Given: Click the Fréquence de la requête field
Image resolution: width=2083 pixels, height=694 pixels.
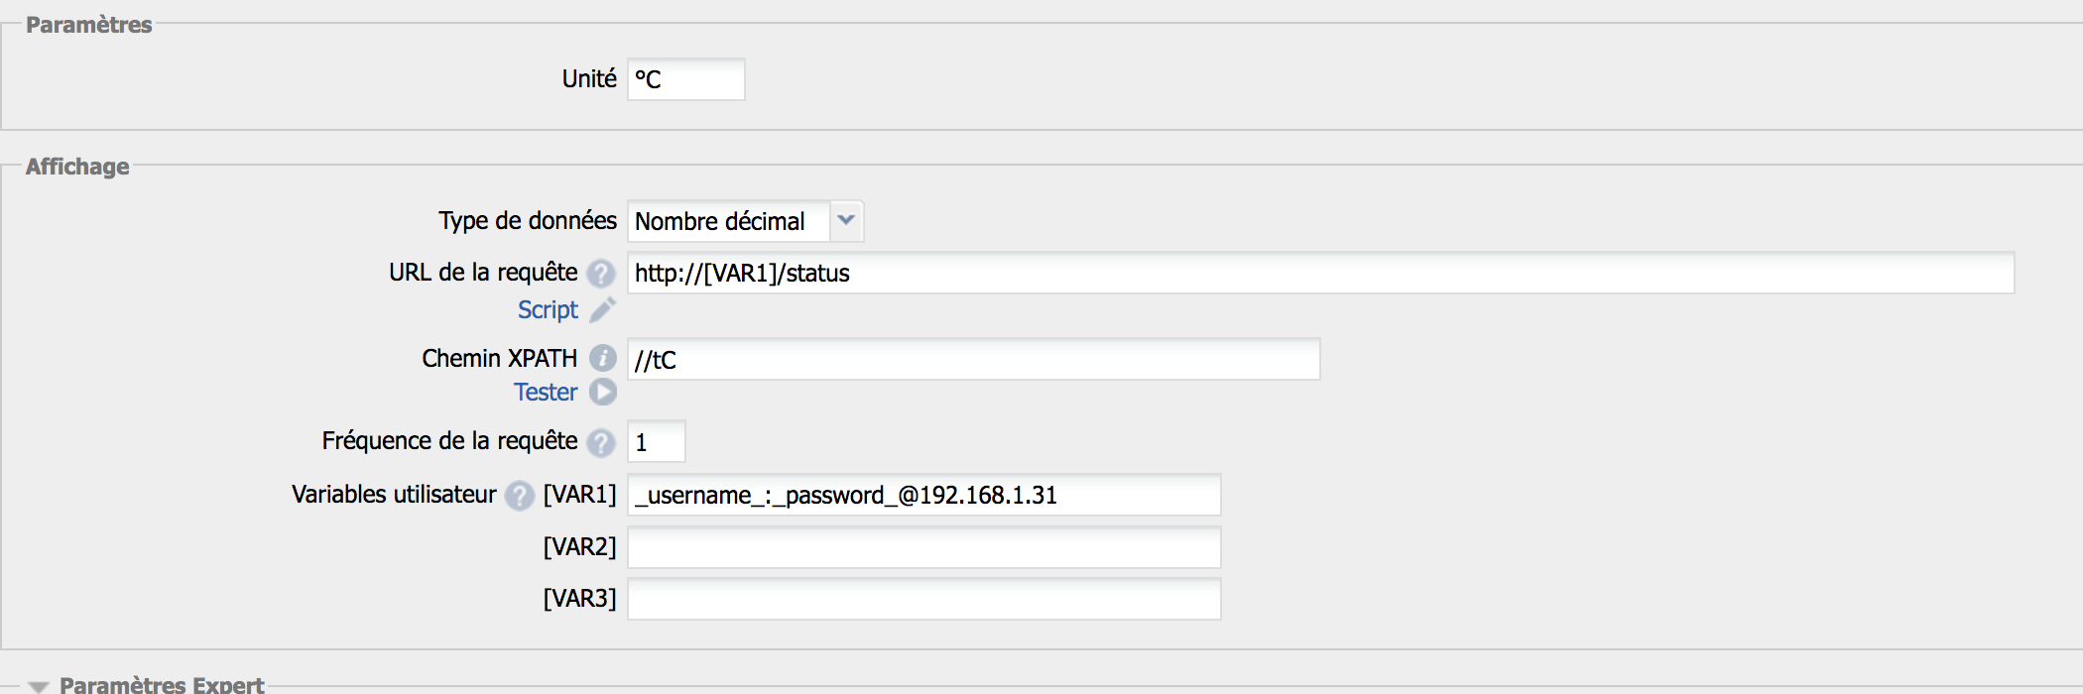Looking at the screenshot, I should click(x=657, y=442).
